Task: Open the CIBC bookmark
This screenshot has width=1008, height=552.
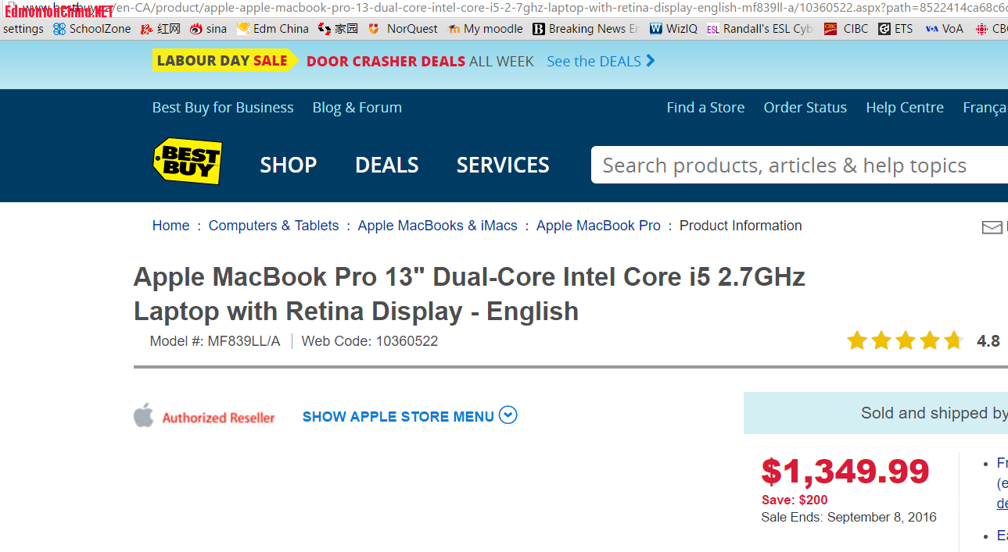Action: (846, 29)
